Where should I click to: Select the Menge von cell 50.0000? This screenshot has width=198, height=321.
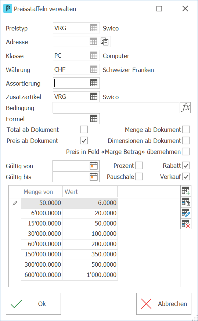42,203
